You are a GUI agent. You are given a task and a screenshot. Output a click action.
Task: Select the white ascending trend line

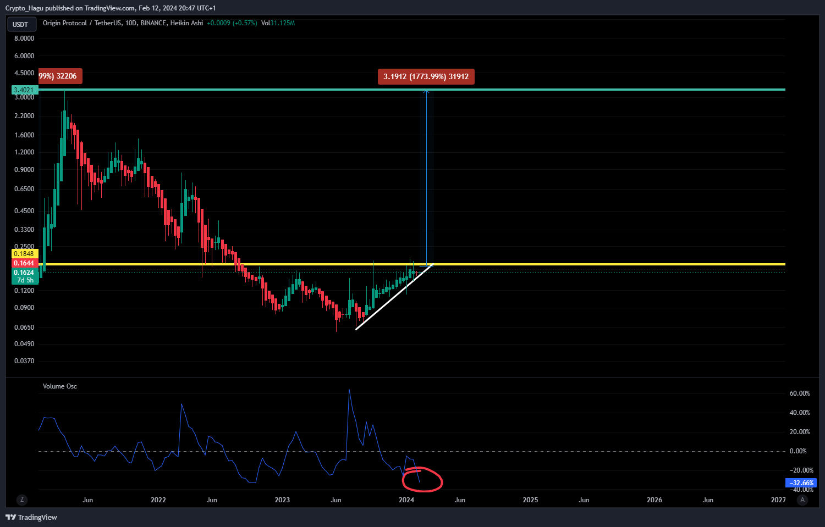[x=394, y=297]
